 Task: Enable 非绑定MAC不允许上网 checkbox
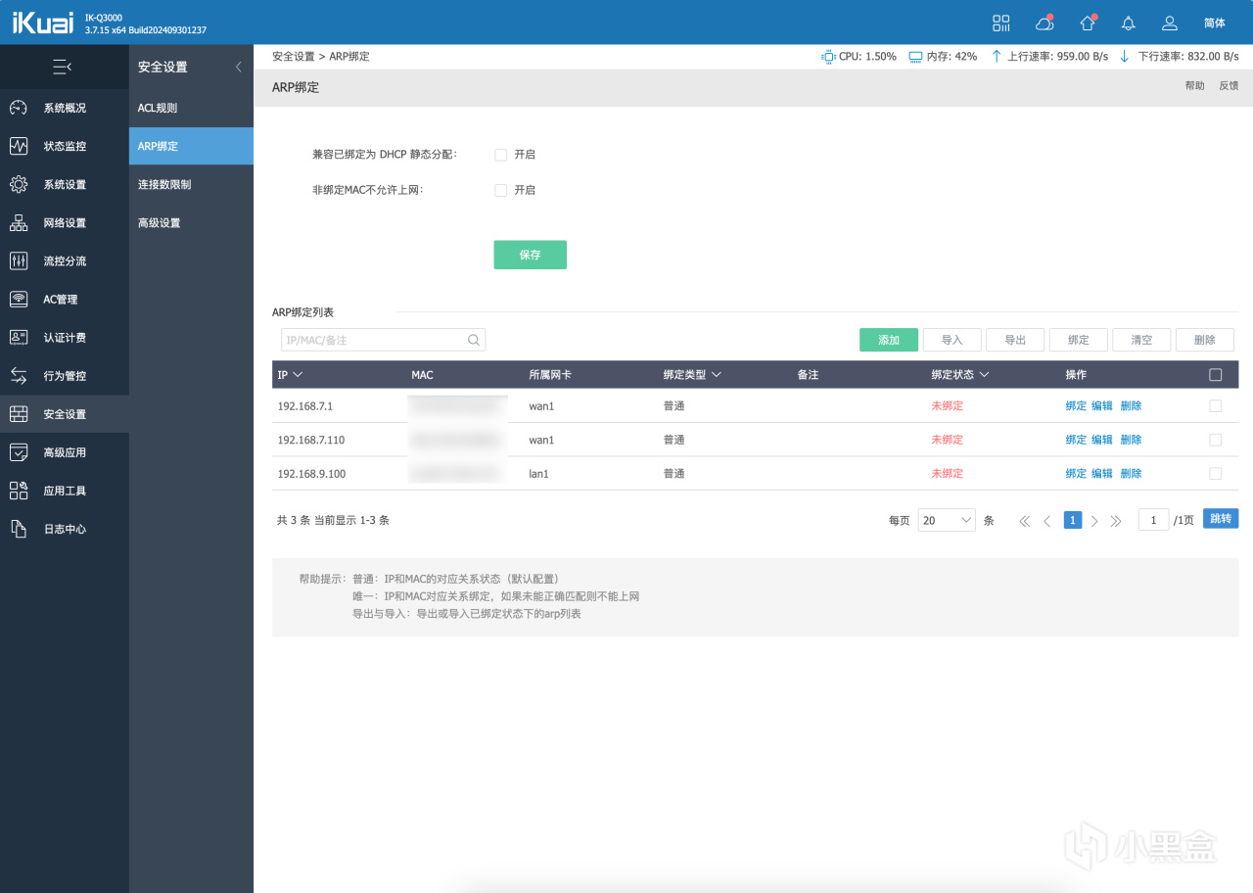[500, 190]
